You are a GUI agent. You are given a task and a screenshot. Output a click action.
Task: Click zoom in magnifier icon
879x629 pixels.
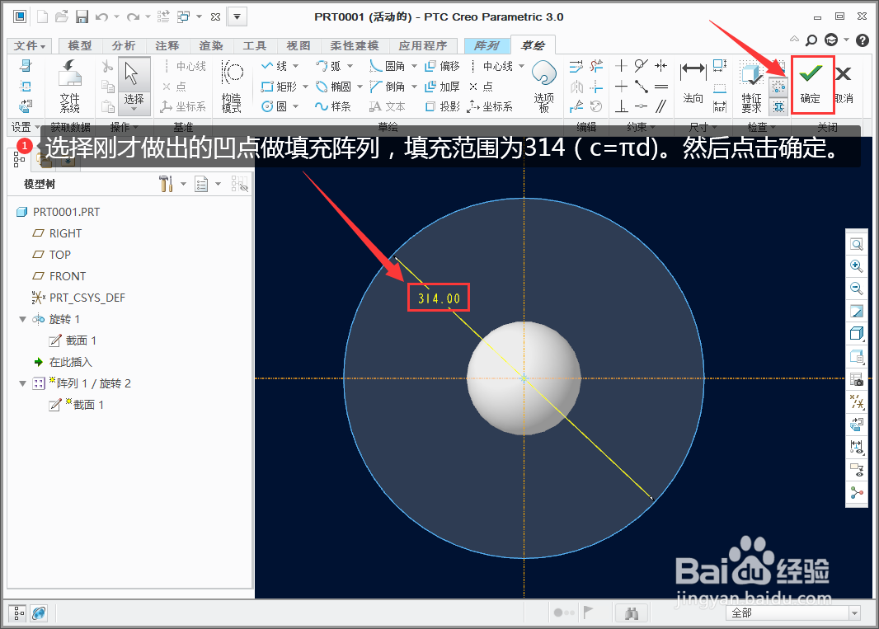pos(857,266)
